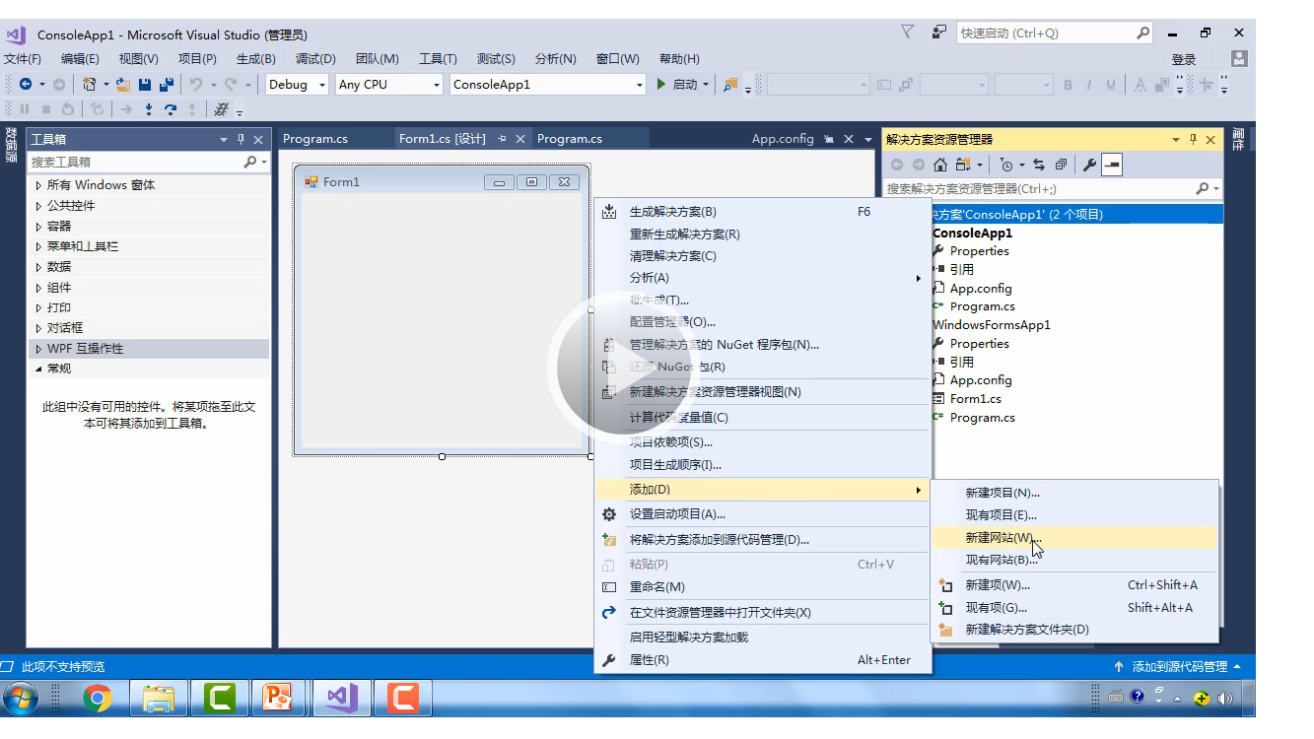
Task: Open the 调试(D) menu
Action: tap(315, 59)
